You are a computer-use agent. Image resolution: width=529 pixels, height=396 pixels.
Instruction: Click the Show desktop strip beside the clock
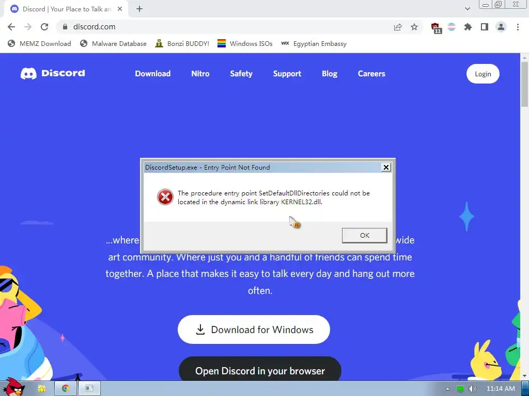tap(525, 389)
